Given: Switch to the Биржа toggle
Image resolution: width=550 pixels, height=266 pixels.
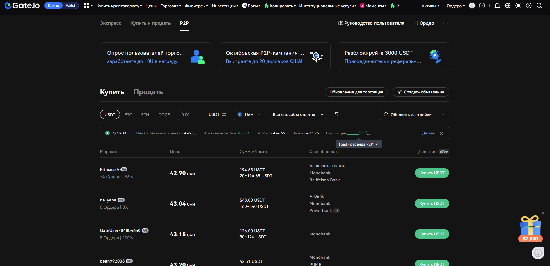Looking at the screenshot, I should [x=54, y=6].
